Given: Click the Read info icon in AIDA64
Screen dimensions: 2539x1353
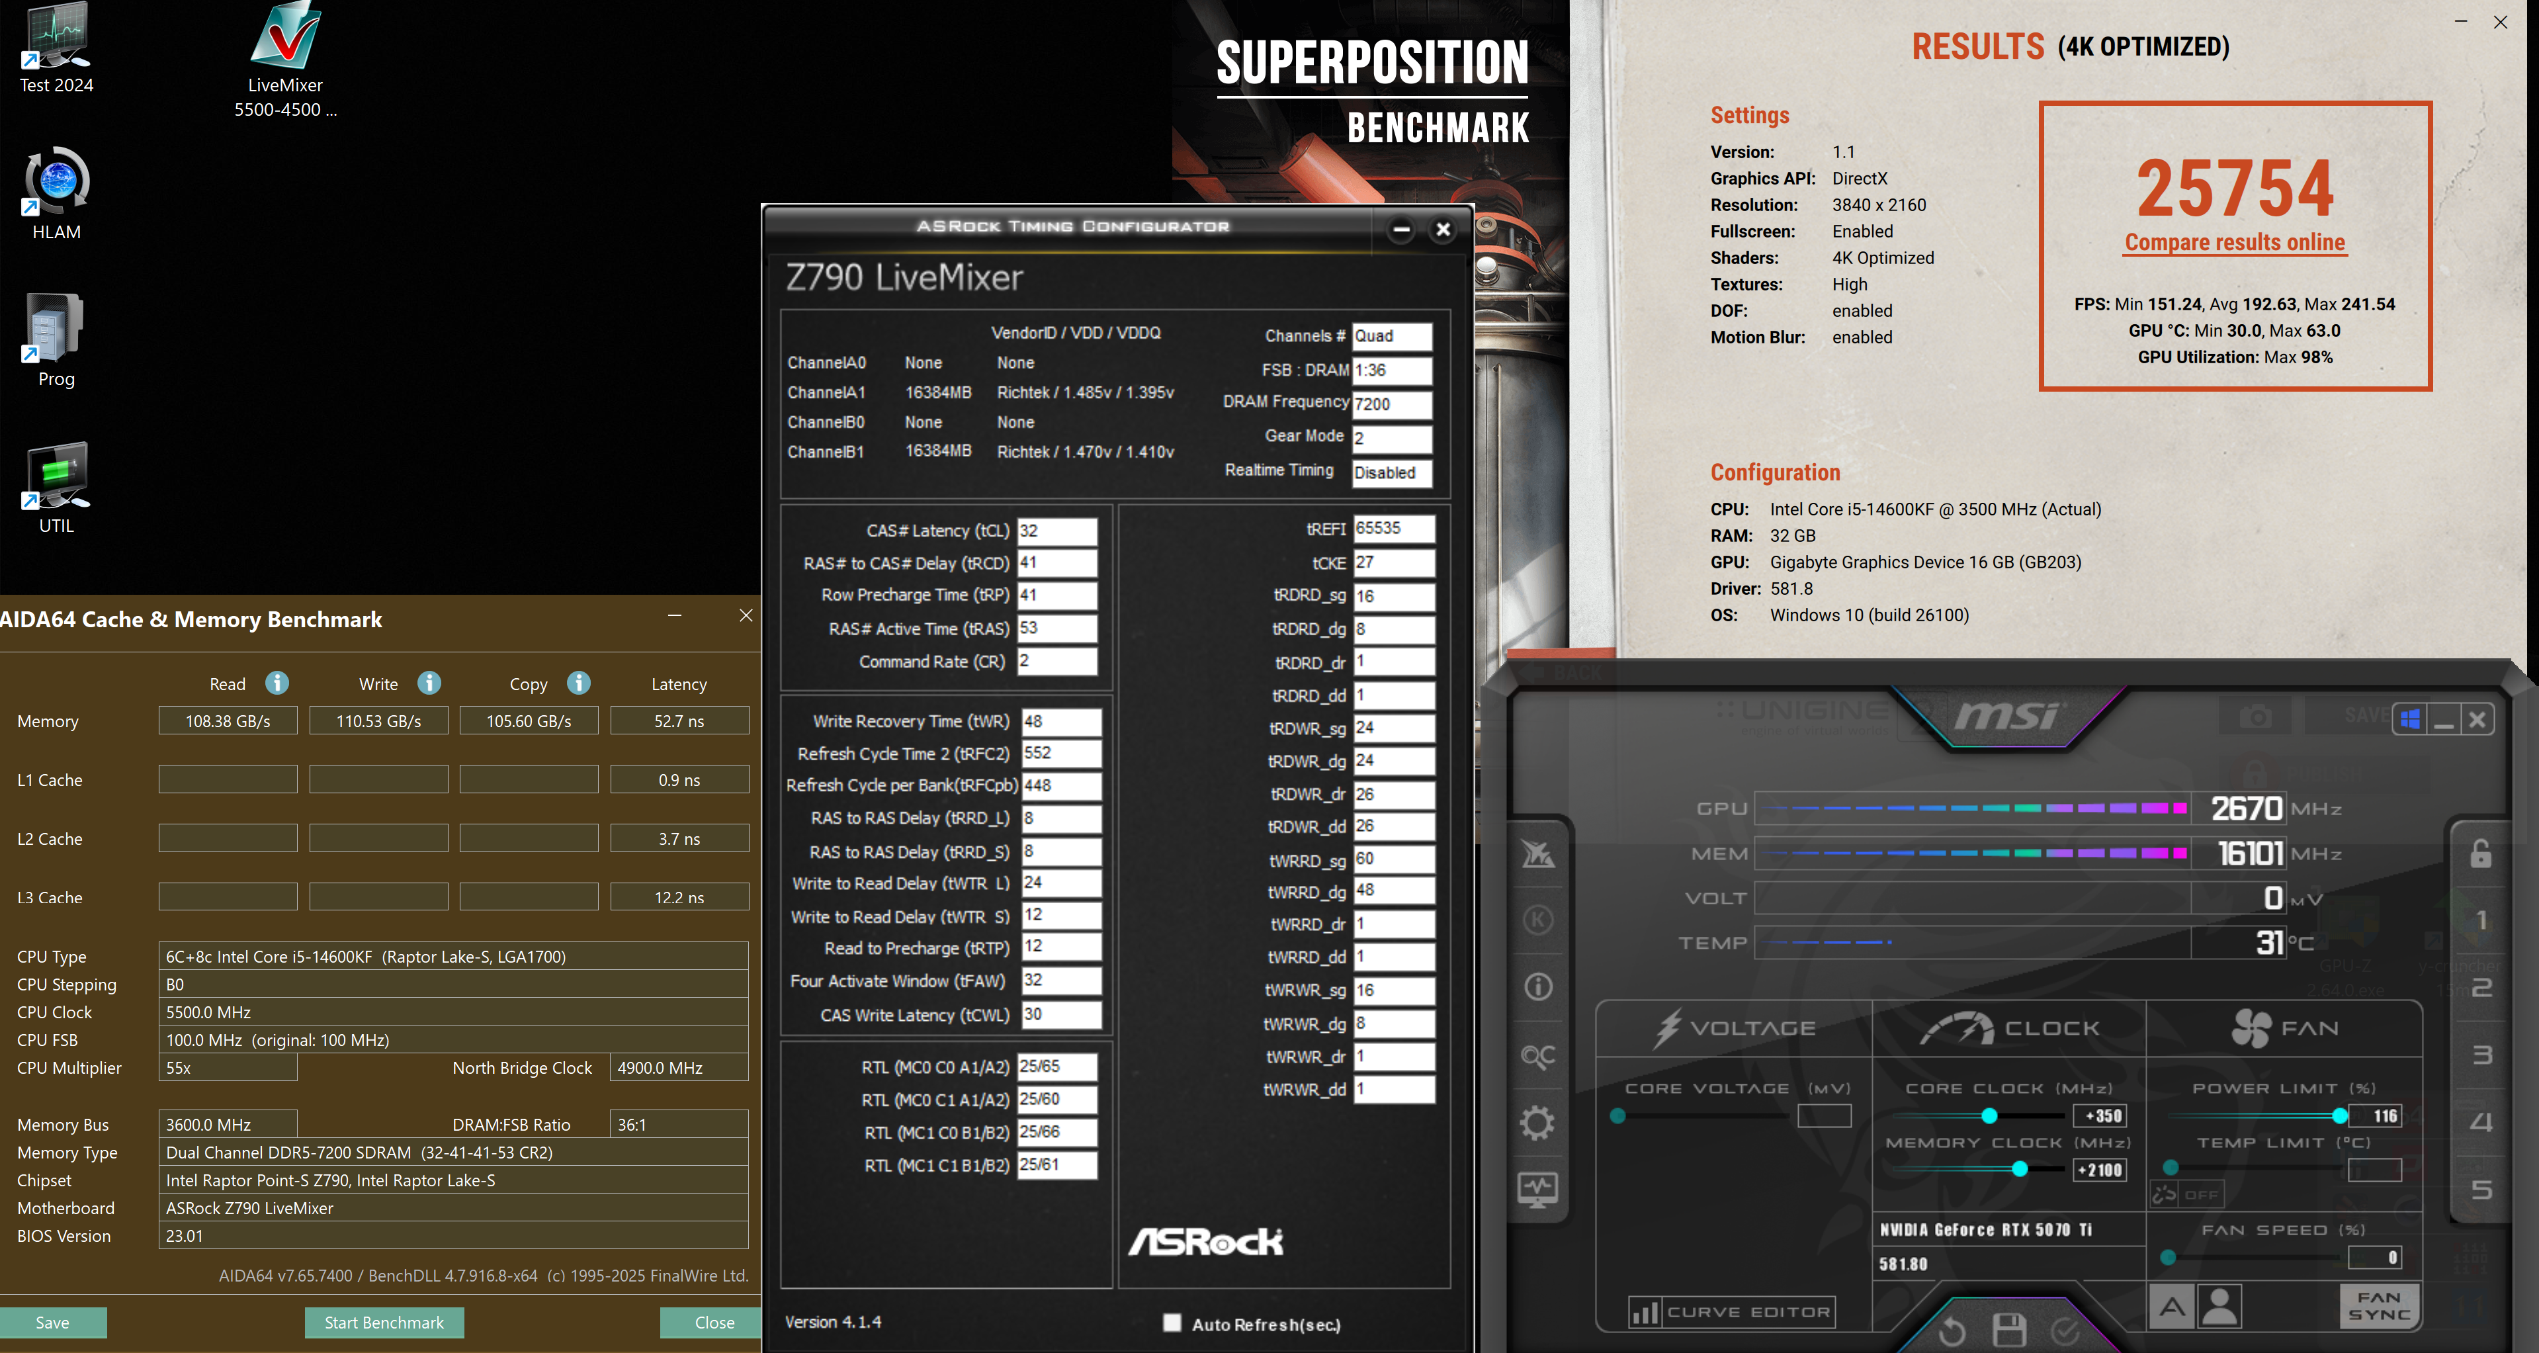Looking at the screenshot, I should click(277, 683).
